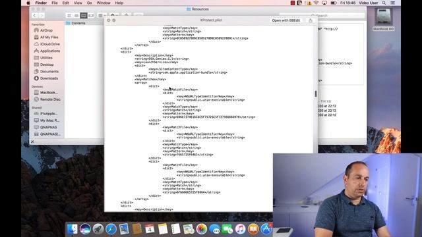This screenshot has height=237, width=422.
Task: Open Messages from the Dock
Action: (214, 229)
